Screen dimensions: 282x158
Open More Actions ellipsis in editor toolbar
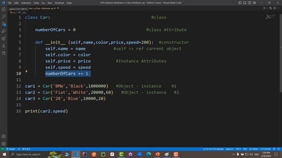[x=278, y=8]
